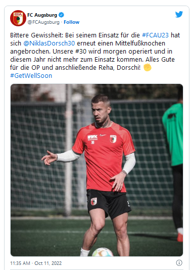This screenshot has width=193, height=270.
Task: Open the #FCAU23 hashtag
Action: pos(155,35)
